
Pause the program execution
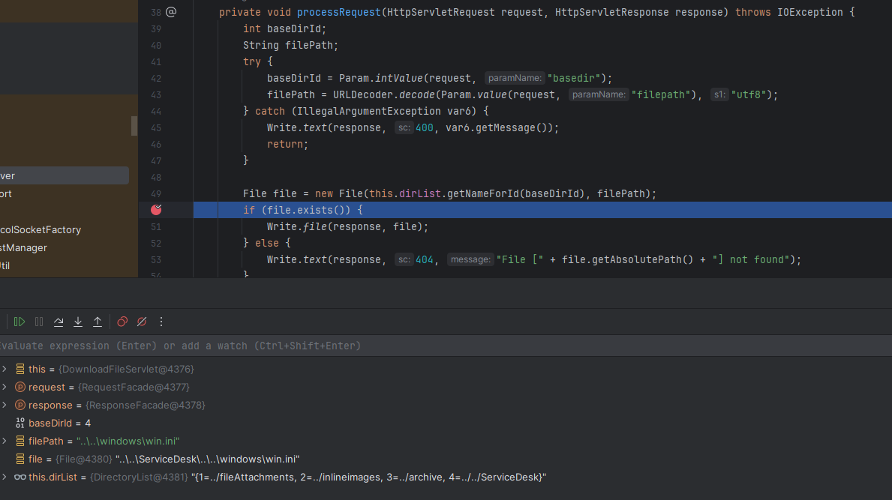click(39, 322)
